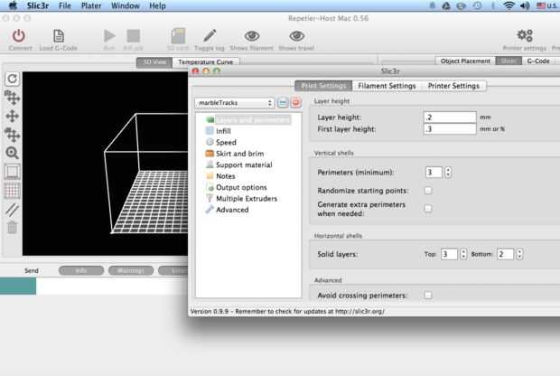This screenshot has height=376, width=560.
Task: Toggle the Warnings log filter button
Action: [131, 270]
